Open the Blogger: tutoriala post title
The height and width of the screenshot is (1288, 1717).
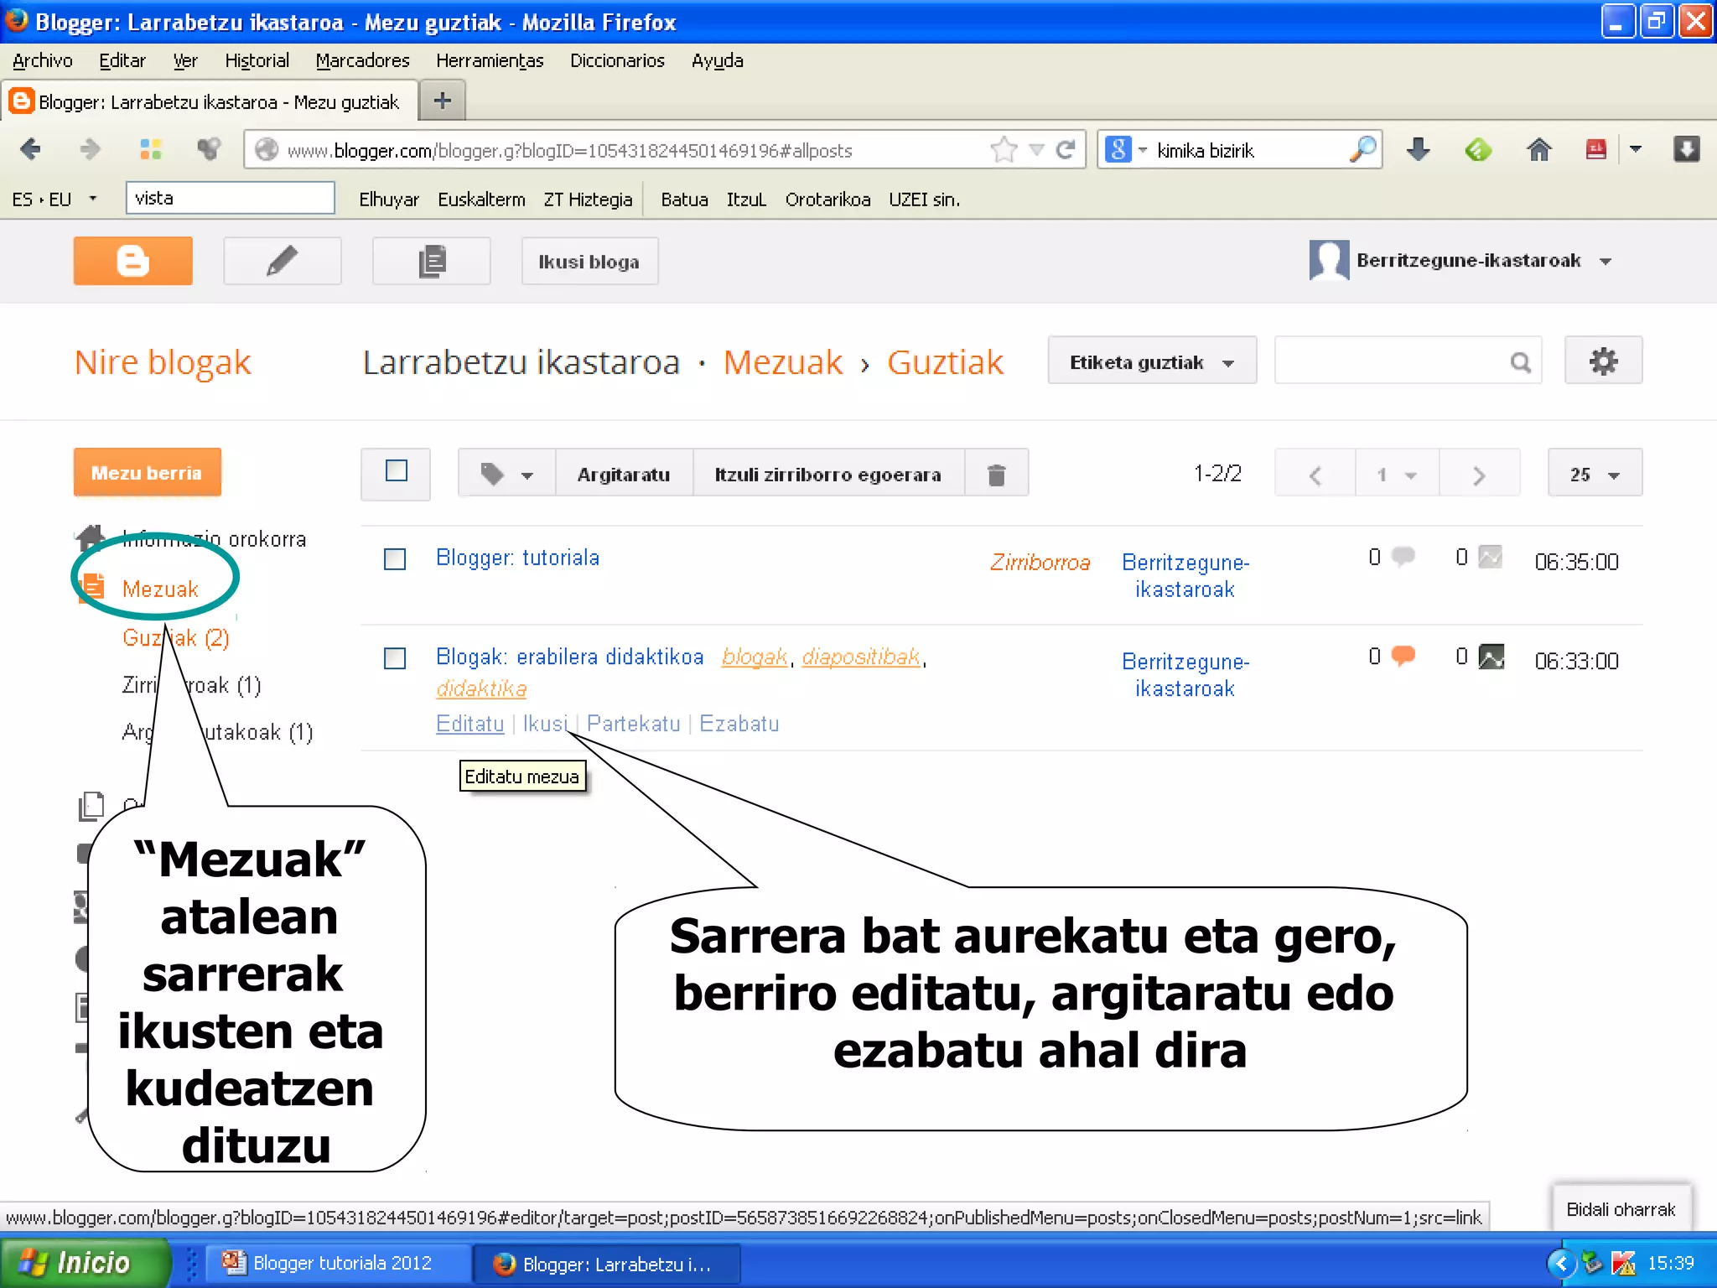coord(517,558)
